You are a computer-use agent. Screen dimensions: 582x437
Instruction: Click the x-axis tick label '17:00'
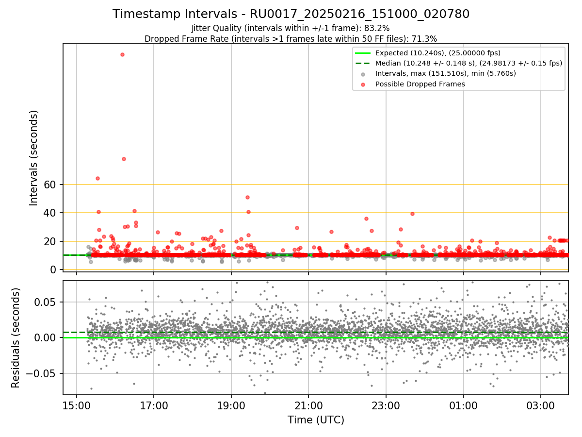154,405
